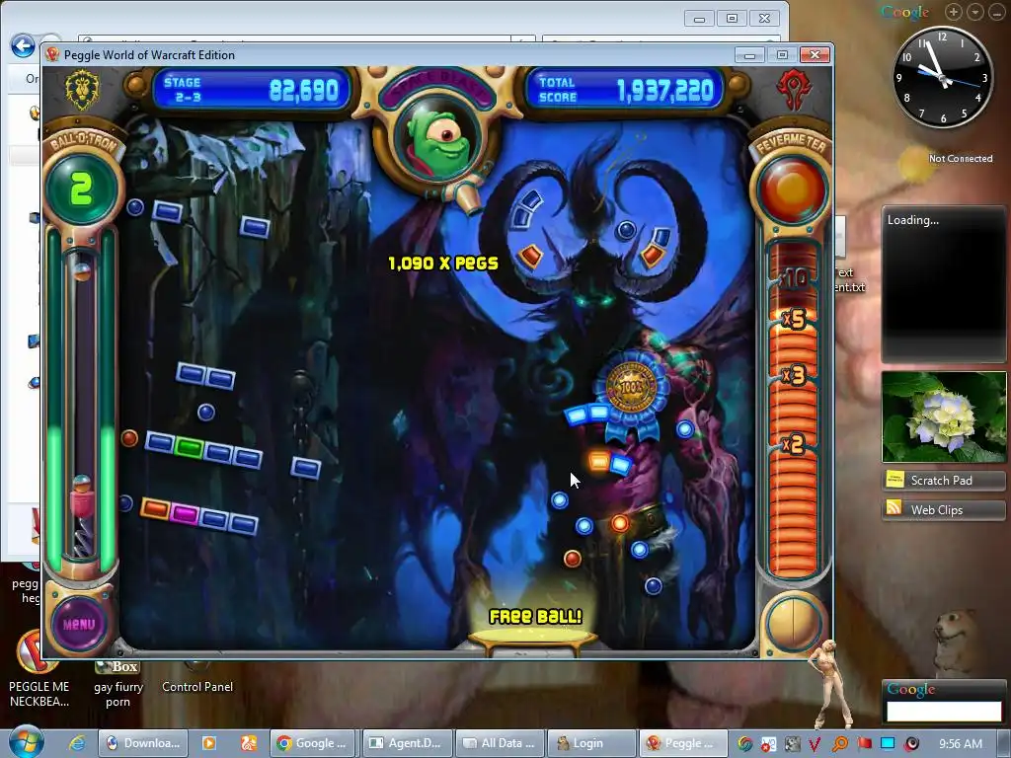Viewport: 1011px width, 758px height.
Task: Switch to Google Chrome taskbar window
Action: (x=314, y=743)
